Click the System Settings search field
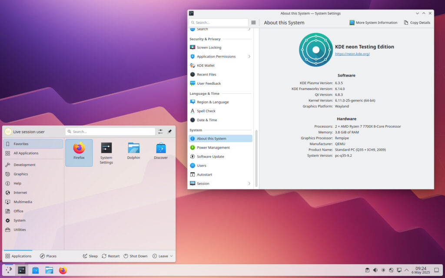The width and height of the screenshot is (445, 278). point(218,22)
